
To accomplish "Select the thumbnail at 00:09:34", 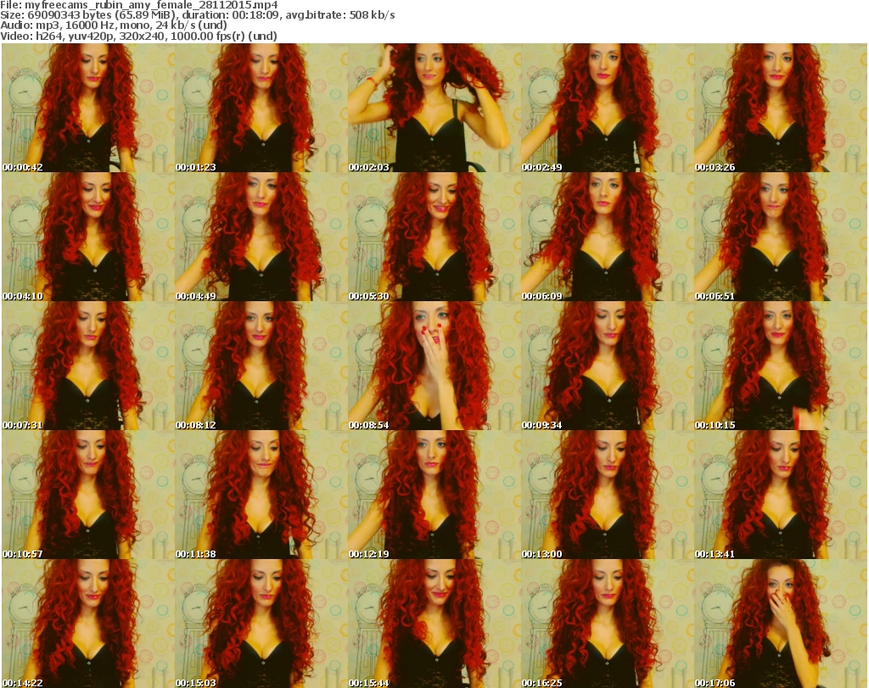I will click(x=608, y=366).
